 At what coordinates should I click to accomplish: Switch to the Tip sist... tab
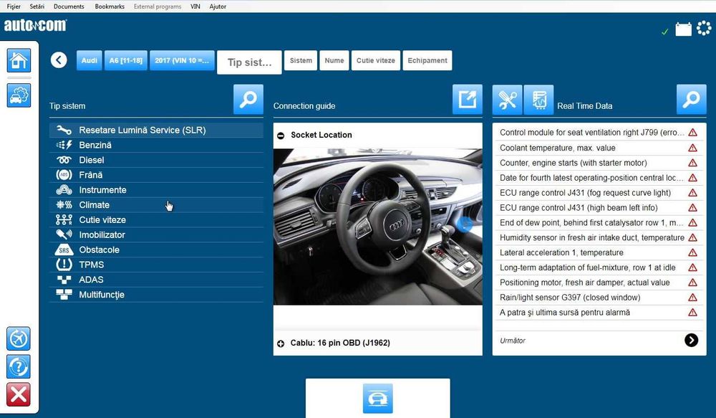point(249,62)
